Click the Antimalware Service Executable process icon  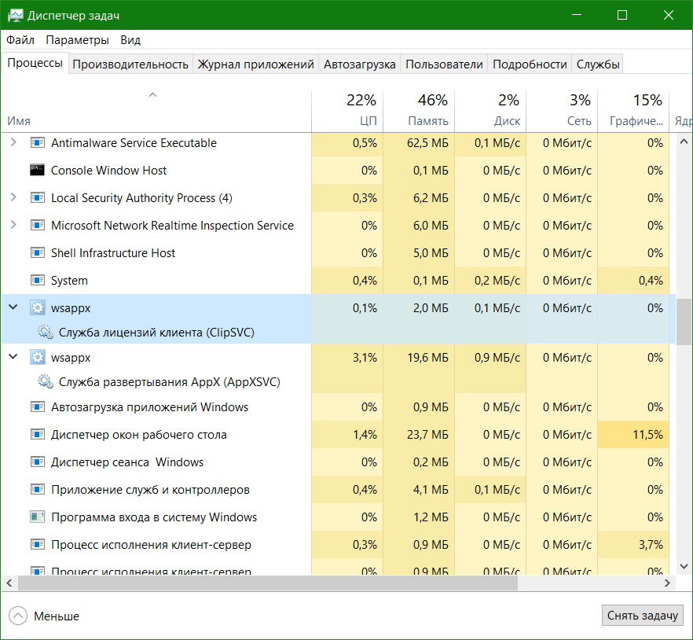pyautogui.click(x=37, y=143)
